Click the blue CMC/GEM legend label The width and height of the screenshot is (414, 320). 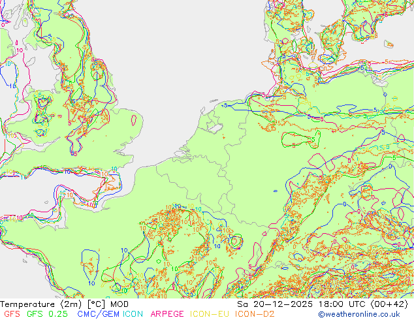coord(98,314)
